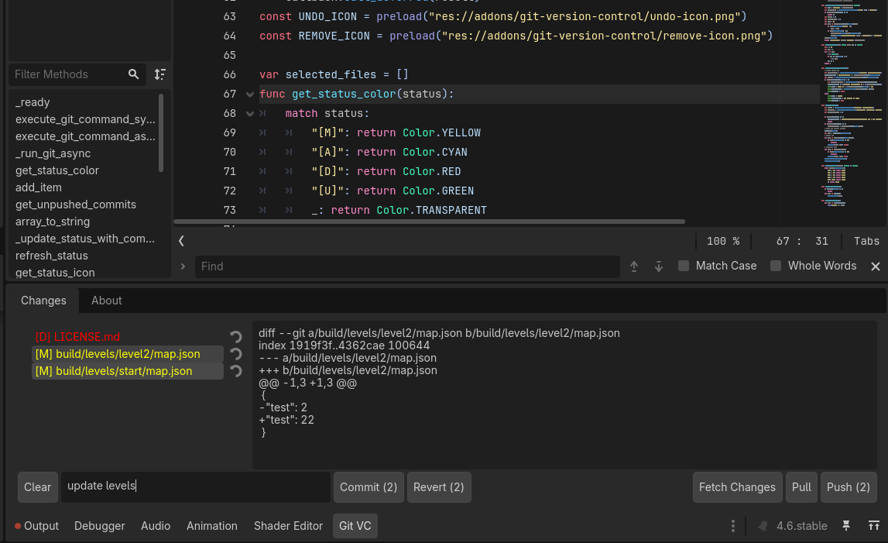Enable the Match Case checkbox
The image size is (888, 543).
click(684, 266)
